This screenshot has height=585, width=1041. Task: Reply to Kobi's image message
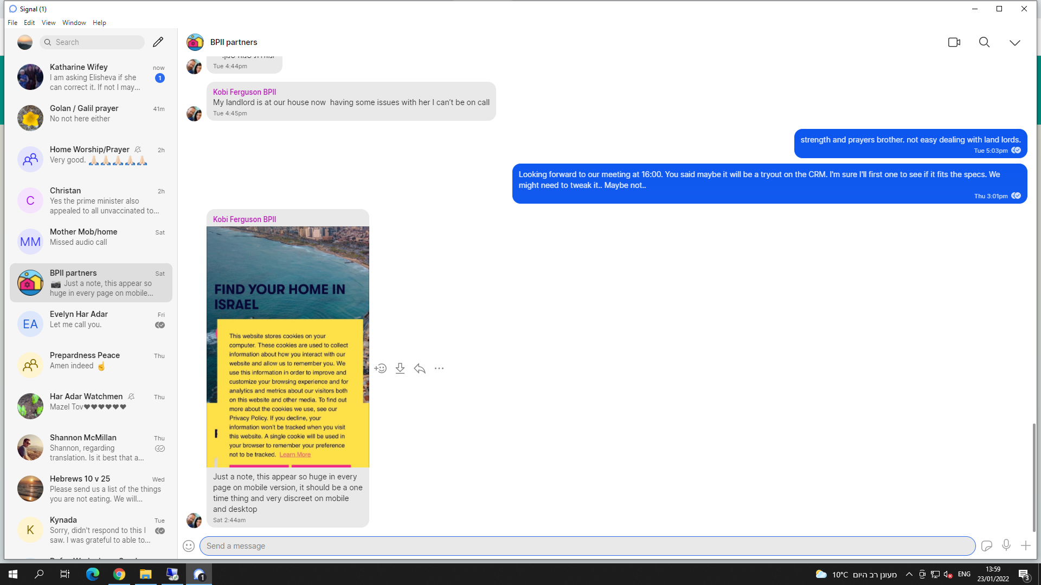pos(420,368)
